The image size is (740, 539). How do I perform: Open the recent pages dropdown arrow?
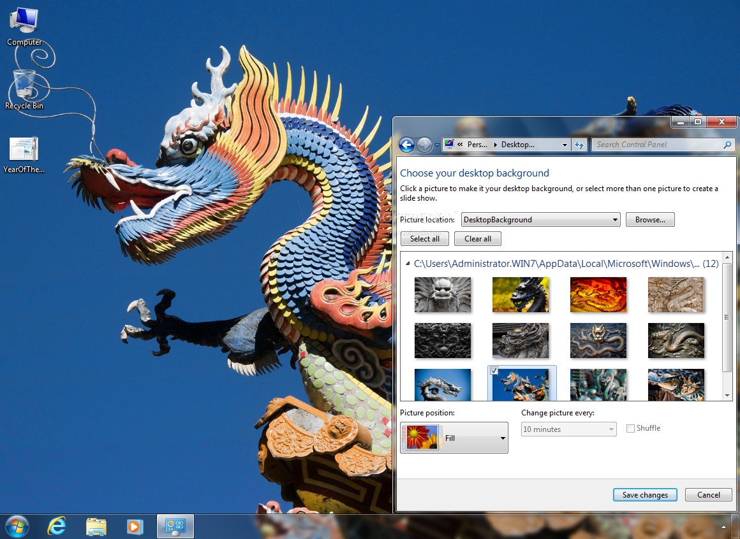[437, 145]
